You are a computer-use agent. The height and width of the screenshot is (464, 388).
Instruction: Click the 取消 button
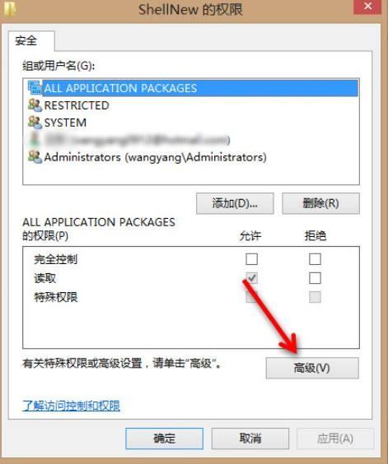(250, 438)
